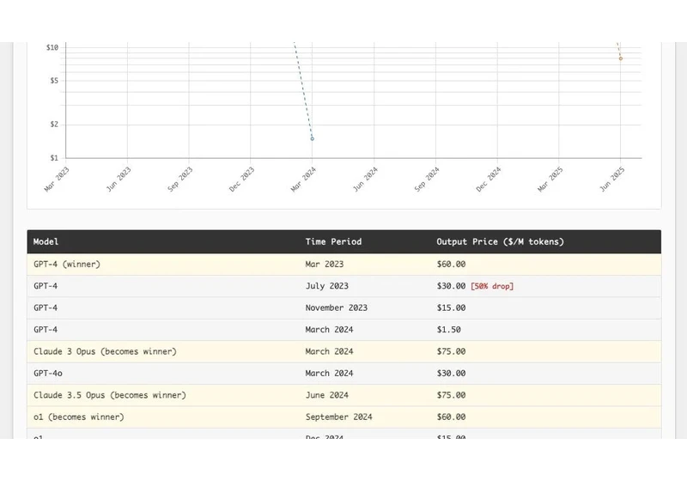Click the June 2024 time period cell

tap(327, 395)
